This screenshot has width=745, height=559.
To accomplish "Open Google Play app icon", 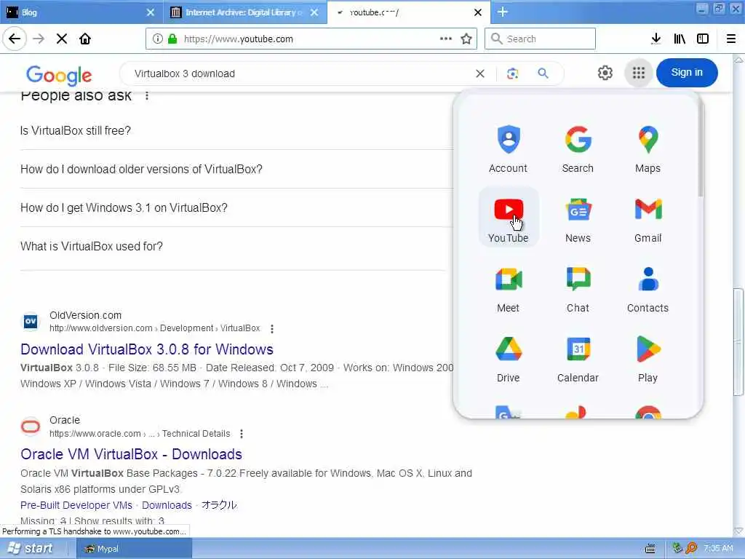I will point(648,358).
